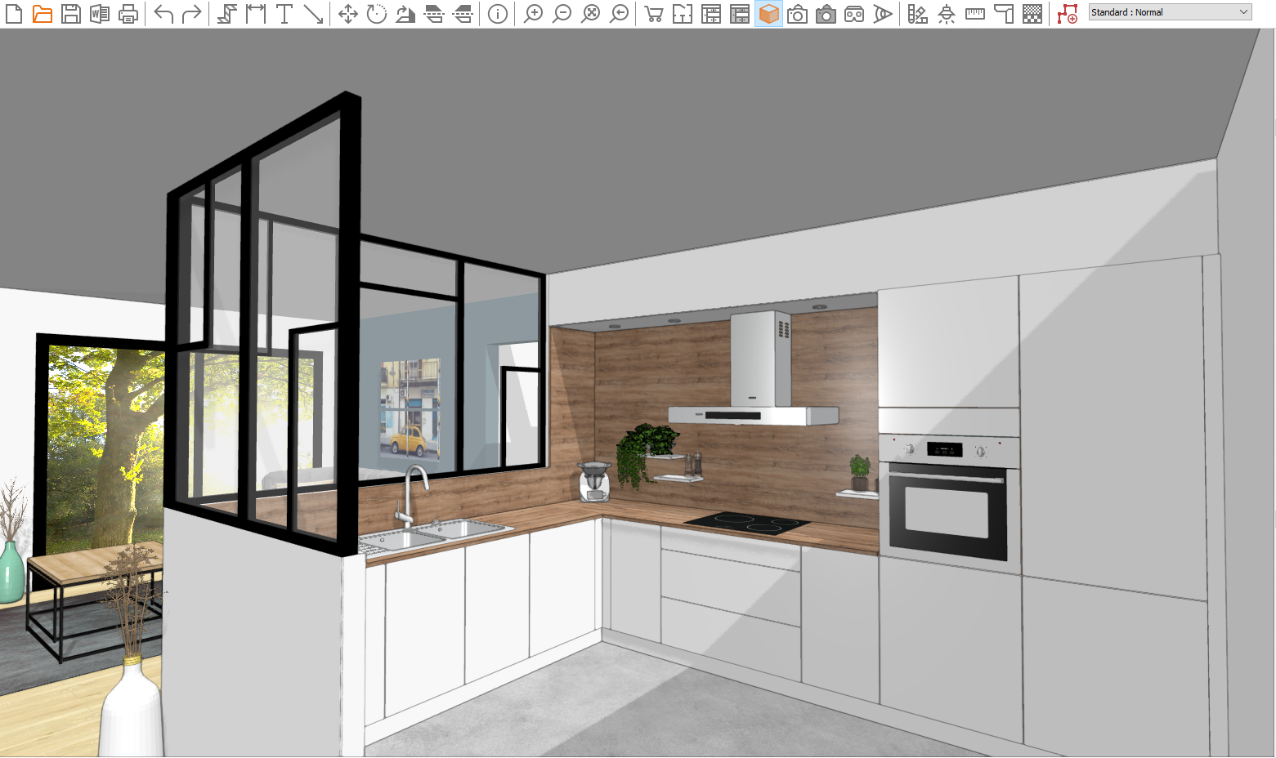Open a project with the orange folder icon

pos(43,14)
